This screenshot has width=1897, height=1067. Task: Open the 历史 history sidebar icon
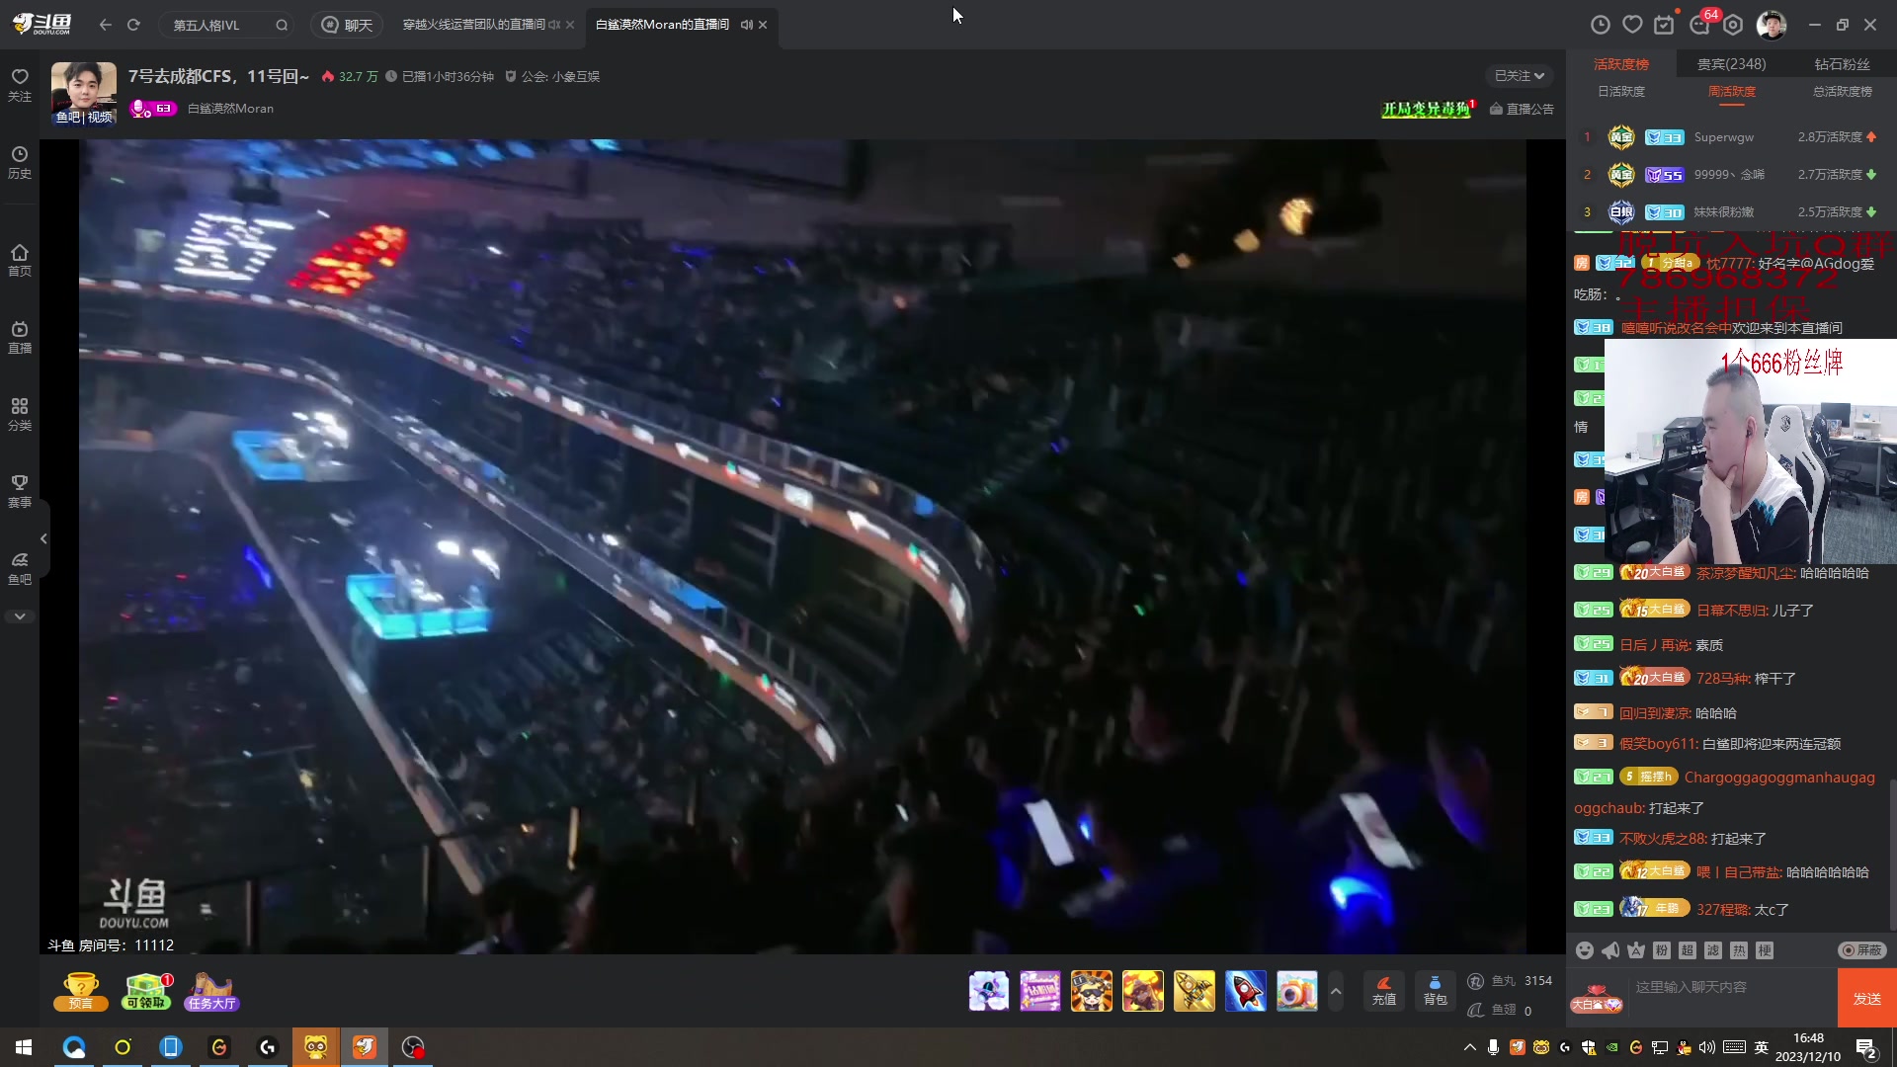pos(20,162)
